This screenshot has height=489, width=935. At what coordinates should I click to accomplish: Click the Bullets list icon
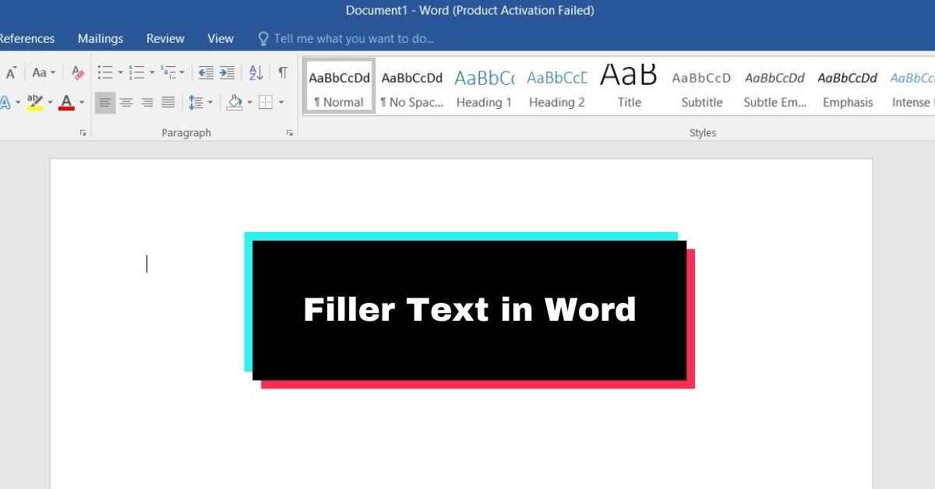click(x=105, y=73)
